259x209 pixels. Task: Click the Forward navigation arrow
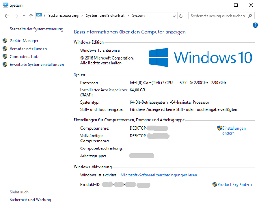click(x=16, y=16)
